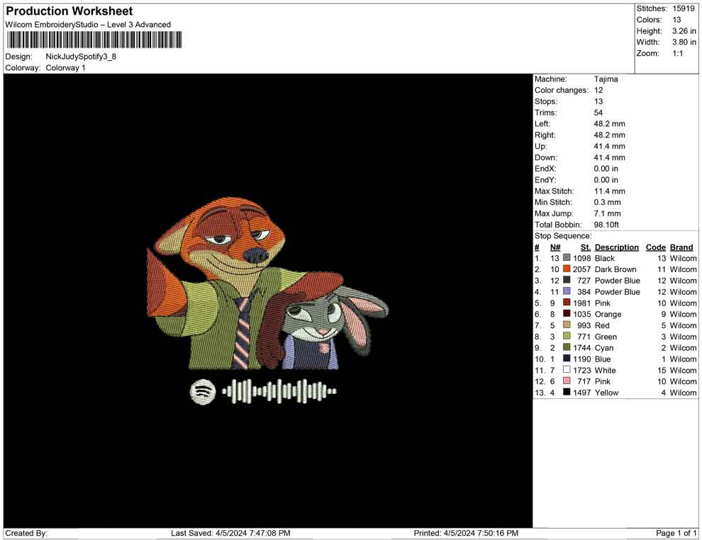Click the Spotify soundwave code bars

tap(279, 391)
